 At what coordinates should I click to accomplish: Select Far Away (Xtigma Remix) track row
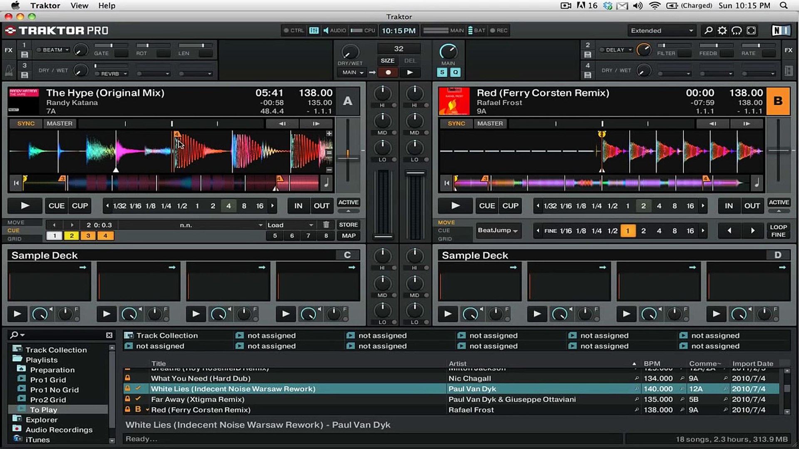pos(451,399)
